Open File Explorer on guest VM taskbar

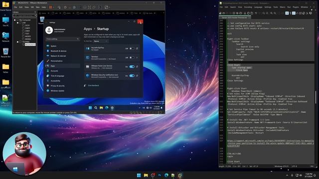tap(101, 108)
